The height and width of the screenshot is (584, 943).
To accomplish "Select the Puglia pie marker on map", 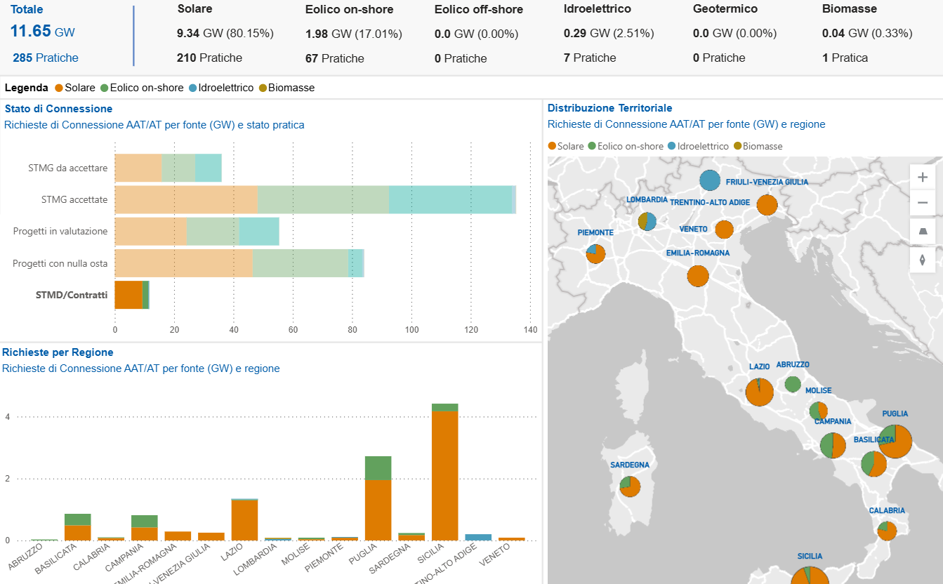I will point(895,441).
